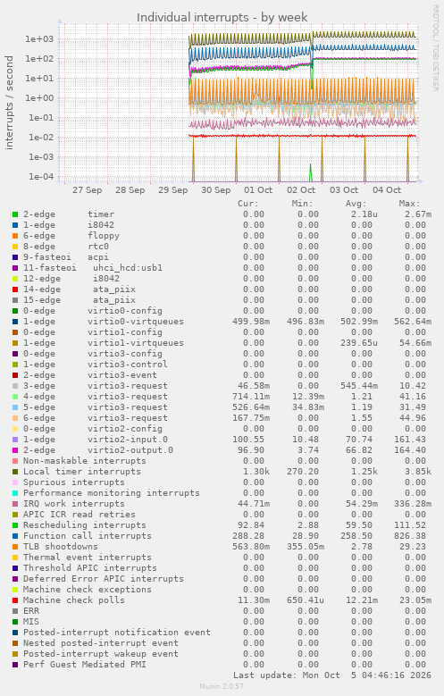444x696 pixels.
Task: Click the 'uhci_hcd:usb1' legend label
Action: [128, 268]
